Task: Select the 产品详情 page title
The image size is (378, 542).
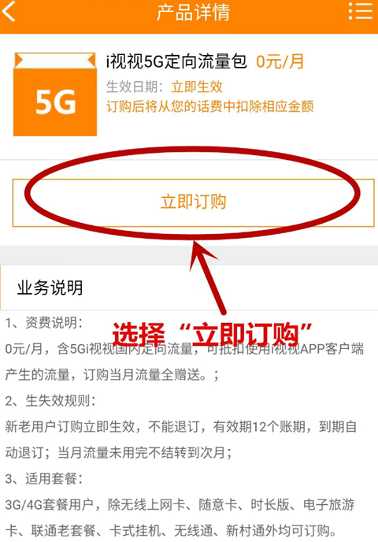Action: coord(194,13)
